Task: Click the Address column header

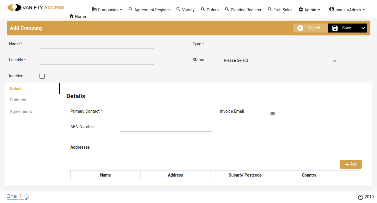Action: (175, 175)
